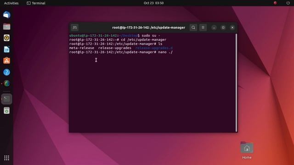The width and height of the screenshot is (294, 165).
Task: Open the Terminal app menu in top bar
Action: pyautogui.click(x=36, y=3)
